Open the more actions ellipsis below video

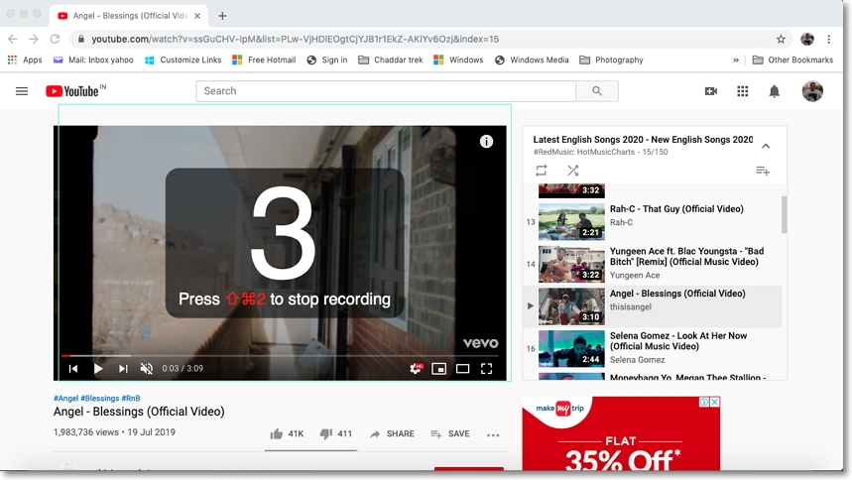tap(493, 434)
